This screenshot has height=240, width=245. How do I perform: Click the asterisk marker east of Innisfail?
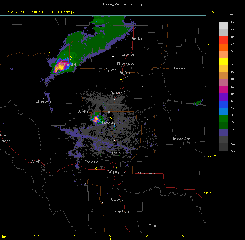(143, 86)
